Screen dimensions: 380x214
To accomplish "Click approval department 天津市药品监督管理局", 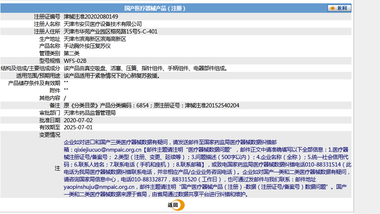I will pos(90,113).
